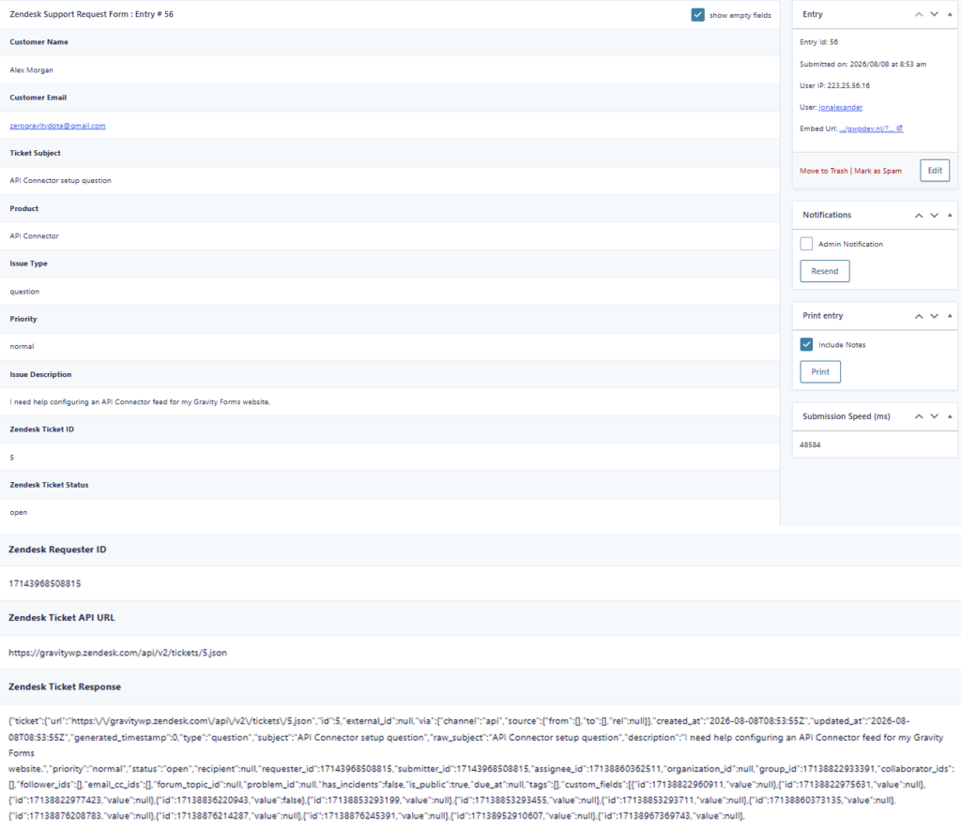Move Print entry panel up arrow

point(919,316)
